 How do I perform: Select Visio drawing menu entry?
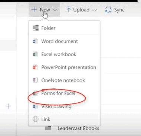(64, 106)
